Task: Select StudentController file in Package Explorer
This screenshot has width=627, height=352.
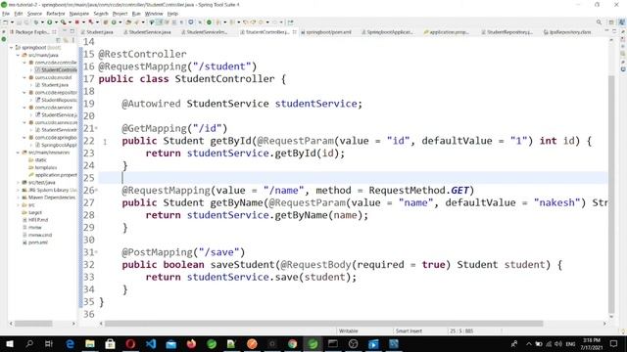Action: 56,69
